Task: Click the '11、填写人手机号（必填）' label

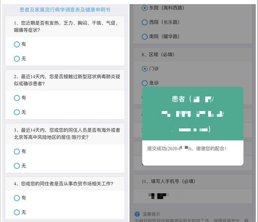Action: (169, 181)
